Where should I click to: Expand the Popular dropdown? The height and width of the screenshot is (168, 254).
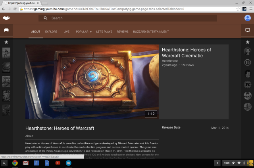(x=84, y=32)
